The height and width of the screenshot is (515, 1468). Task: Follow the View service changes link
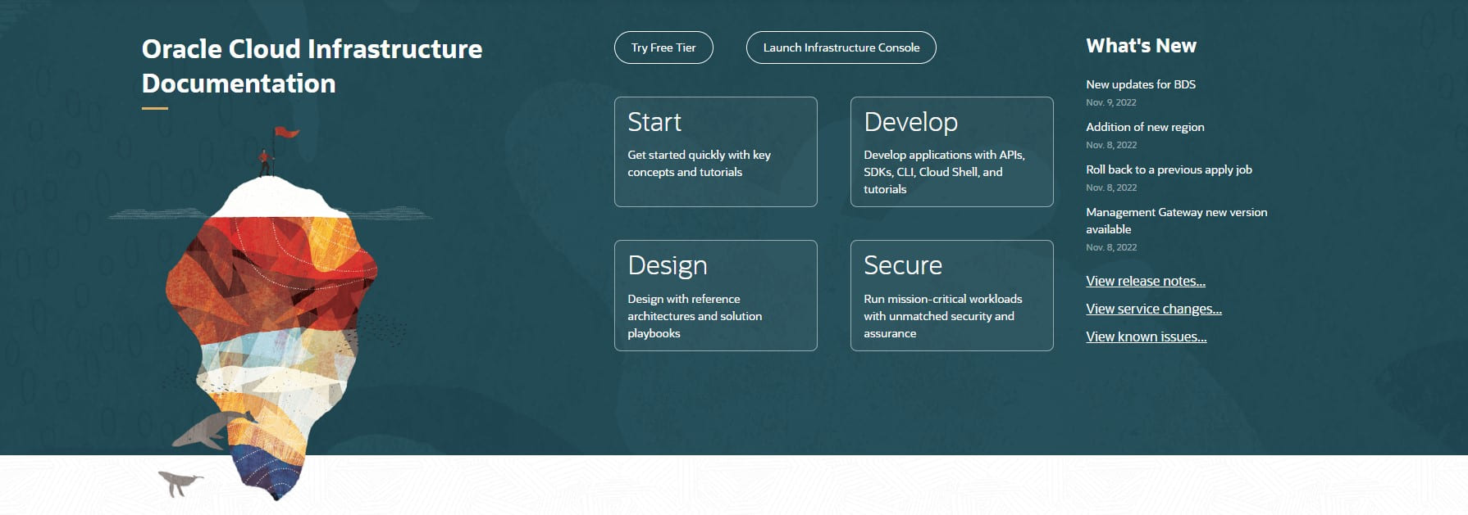1153,309
